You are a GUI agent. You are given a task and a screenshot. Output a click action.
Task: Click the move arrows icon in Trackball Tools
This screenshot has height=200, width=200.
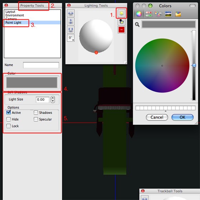point(145,198)
